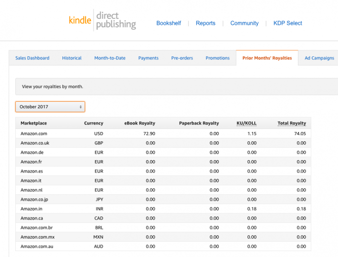The image size is (338, 257).
Task: Go to the Community page
Action: 244,23
